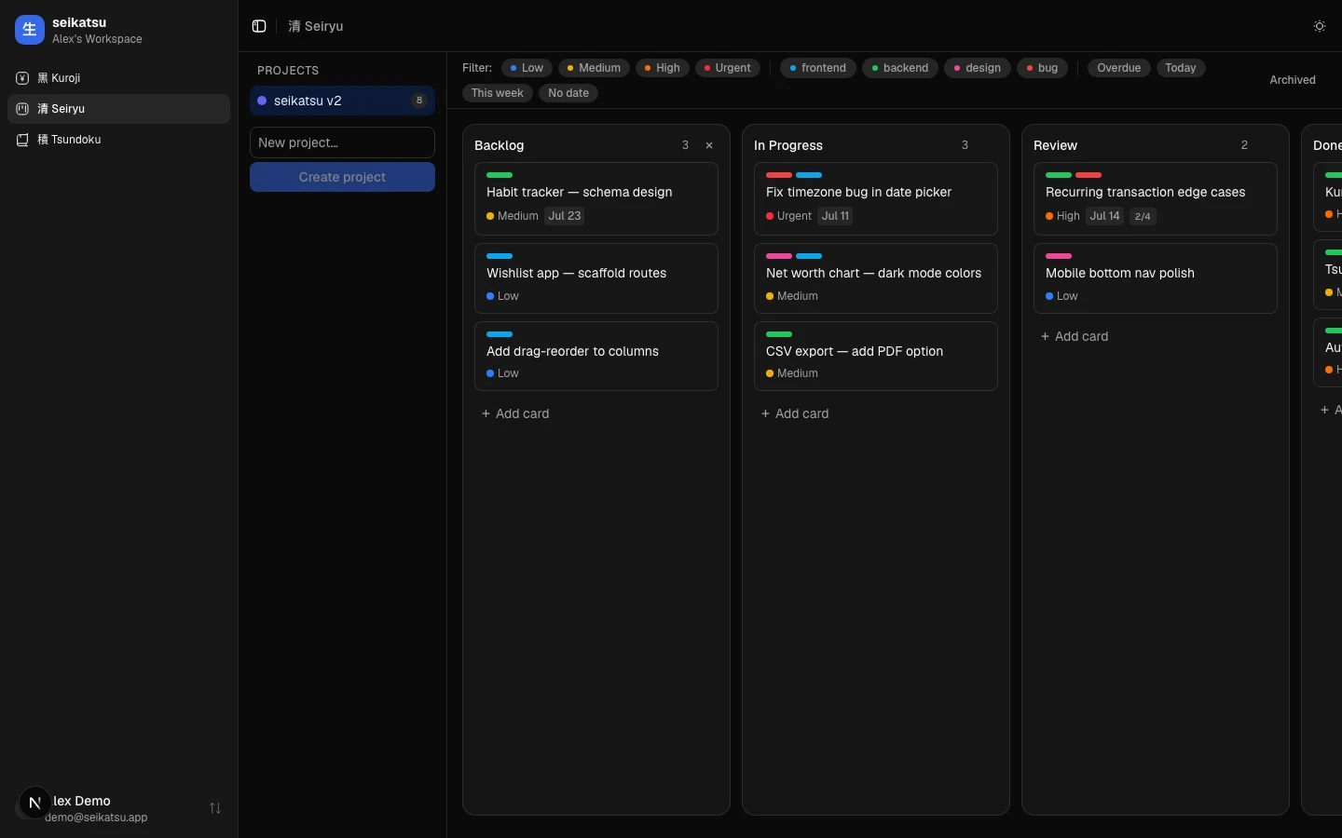Image resolution: width=1342 pixels, height=838 pixels.
Task: Select the seikatsu v2 project
Action: click(x=342, y=101)
